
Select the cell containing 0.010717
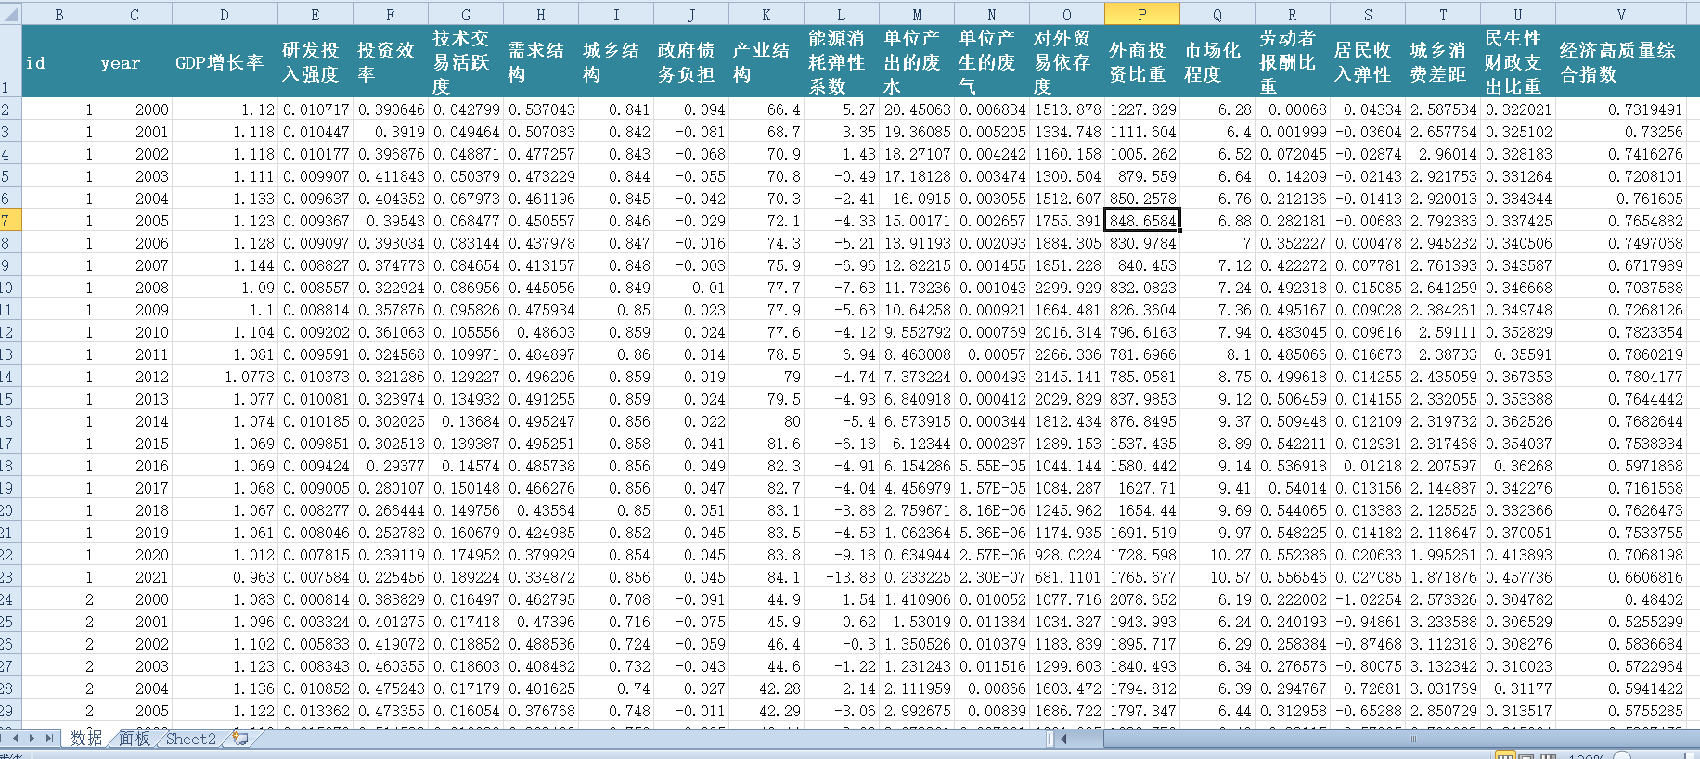[x=316, y=109]
